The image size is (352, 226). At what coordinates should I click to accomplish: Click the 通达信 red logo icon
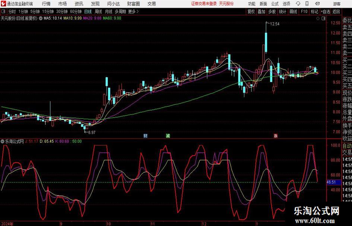tap(3, 4)
